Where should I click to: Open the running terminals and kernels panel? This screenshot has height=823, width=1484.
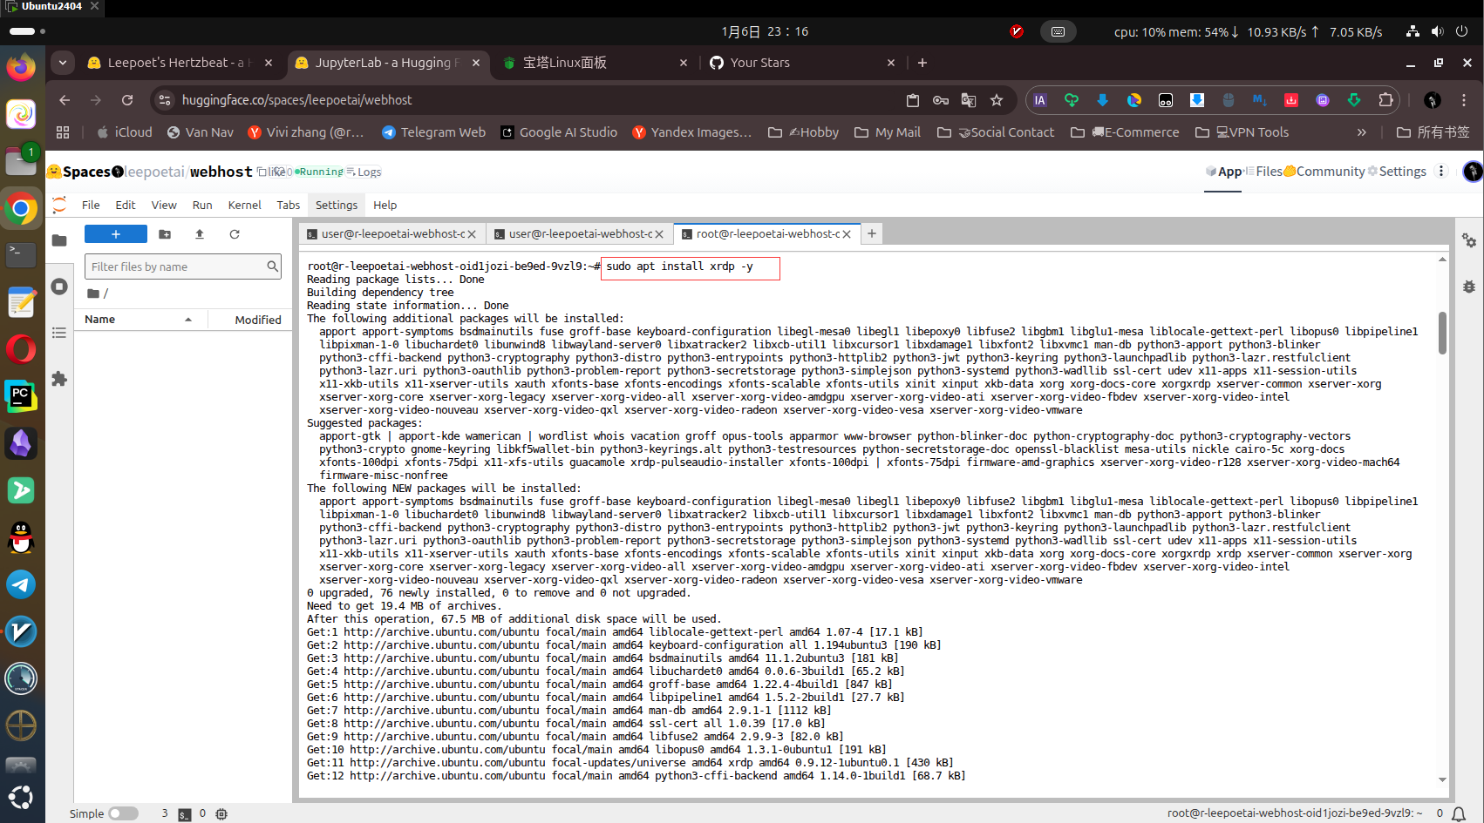[59, 287]
